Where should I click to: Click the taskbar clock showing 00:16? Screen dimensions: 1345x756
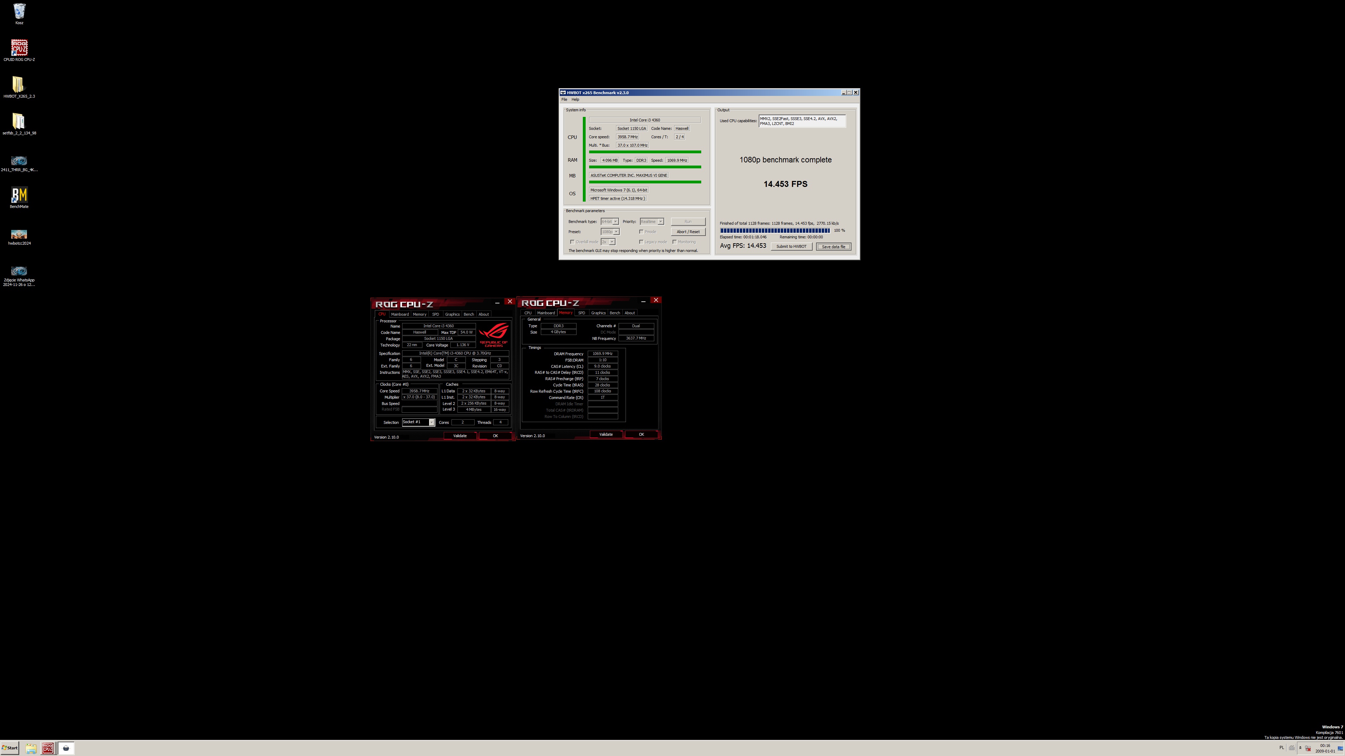(1325, 748)
